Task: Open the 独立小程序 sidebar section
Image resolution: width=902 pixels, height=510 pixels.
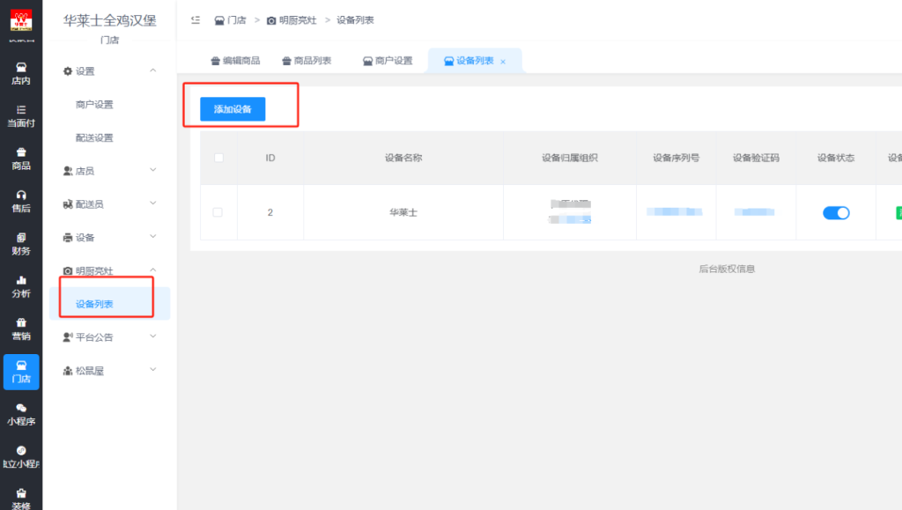Action: [21, 457]
